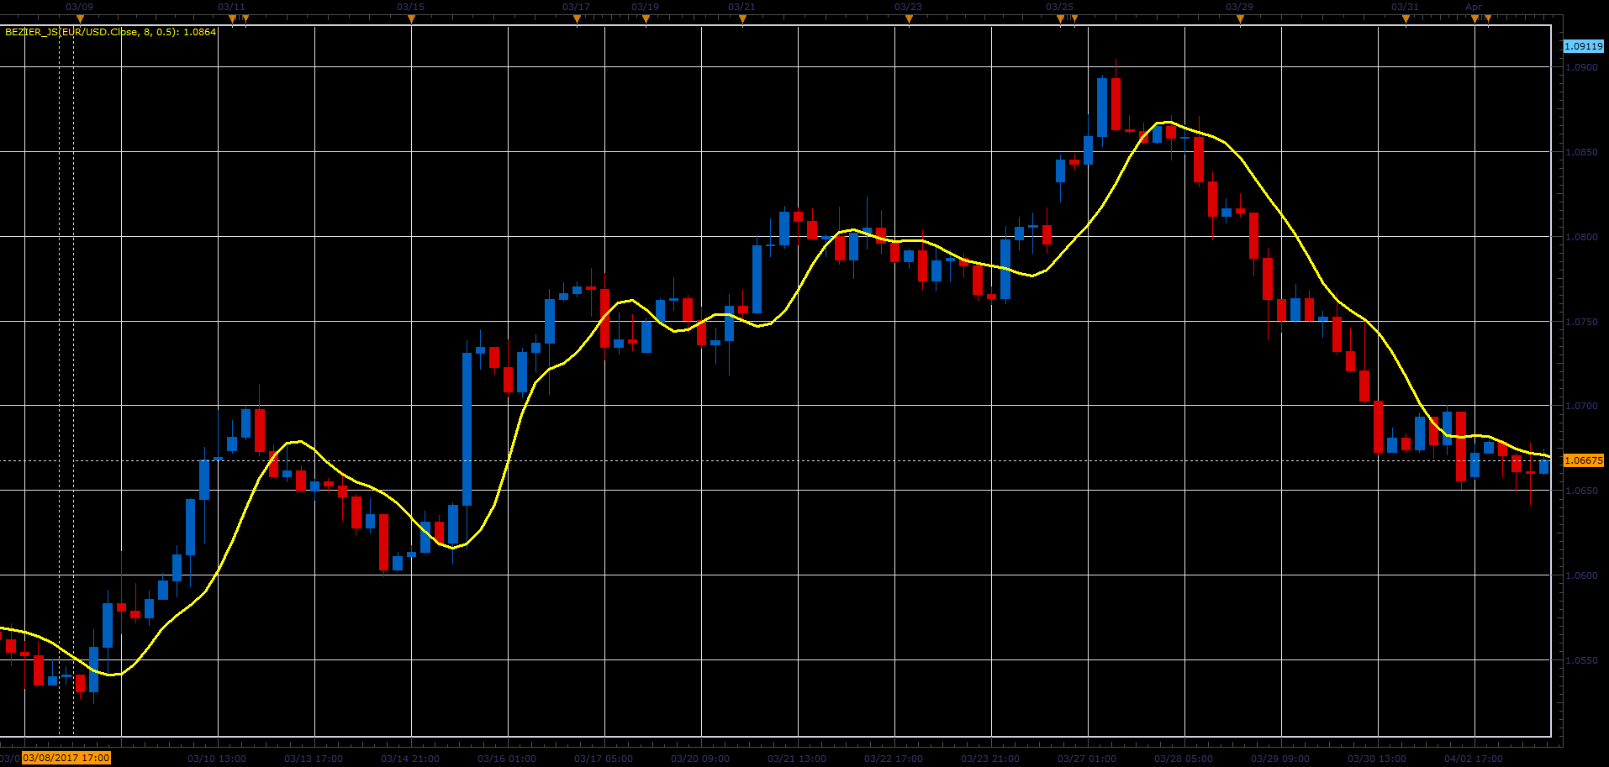Click the 03/17 05:00 time axis label
The image size is (1609, 767).
tap(604, 759)
